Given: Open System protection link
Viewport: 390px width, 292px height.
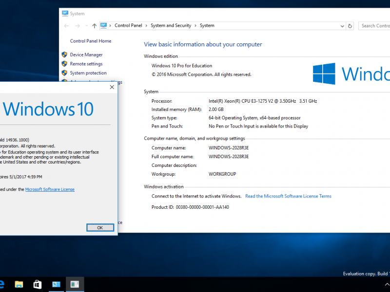Looking at the screenshot, I should pos(88,73).
